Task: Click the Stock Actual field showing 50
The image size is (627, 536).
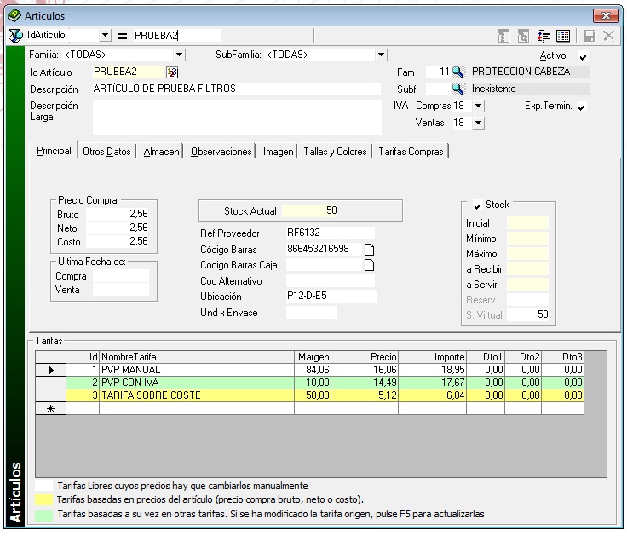Action: click(310, 210)
